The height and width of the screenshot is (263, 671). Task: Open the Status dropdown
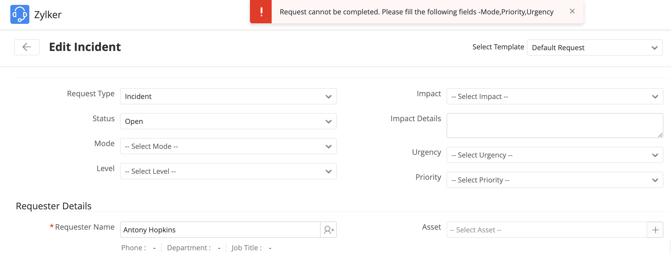point(228,121)
